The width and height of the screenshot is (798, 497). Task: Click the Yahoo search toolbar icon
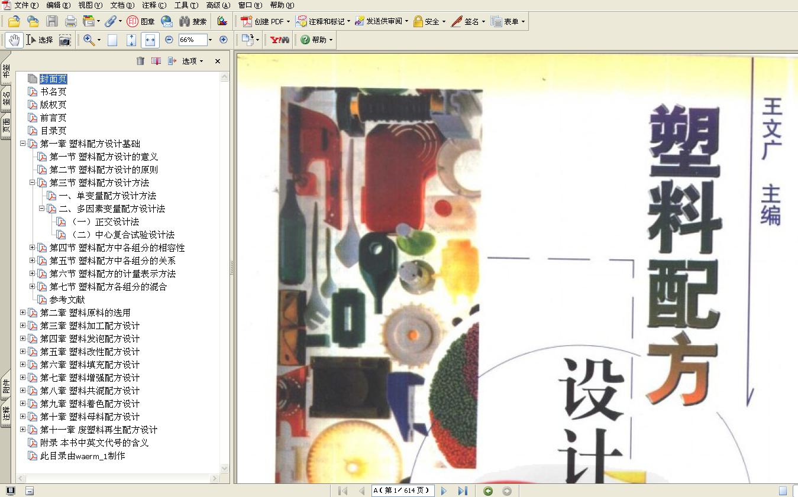(x=280, y=40)
